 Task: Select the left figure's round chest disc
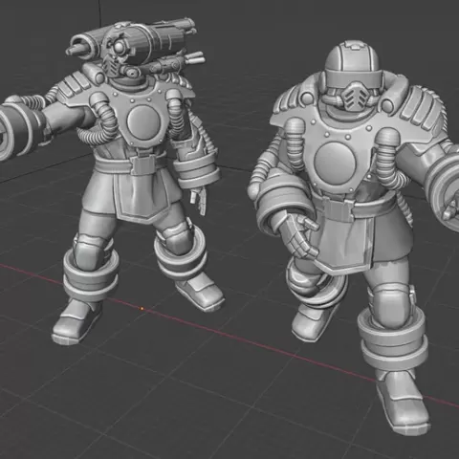pyautogui.click(x=143, y=121)
